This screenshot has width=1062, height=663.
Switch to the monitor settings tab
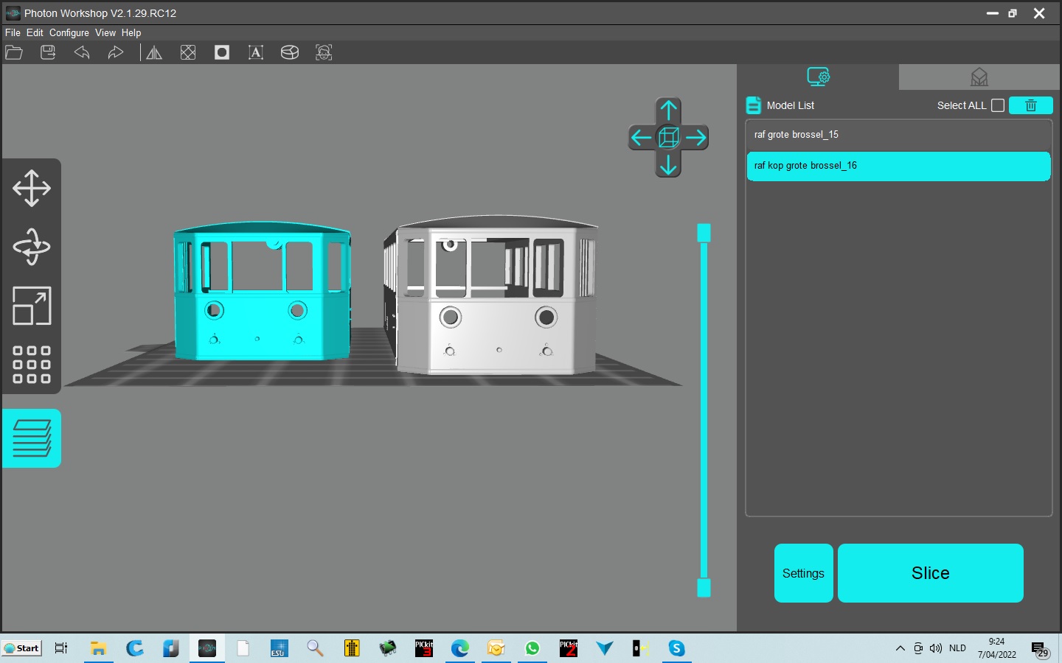818,77
